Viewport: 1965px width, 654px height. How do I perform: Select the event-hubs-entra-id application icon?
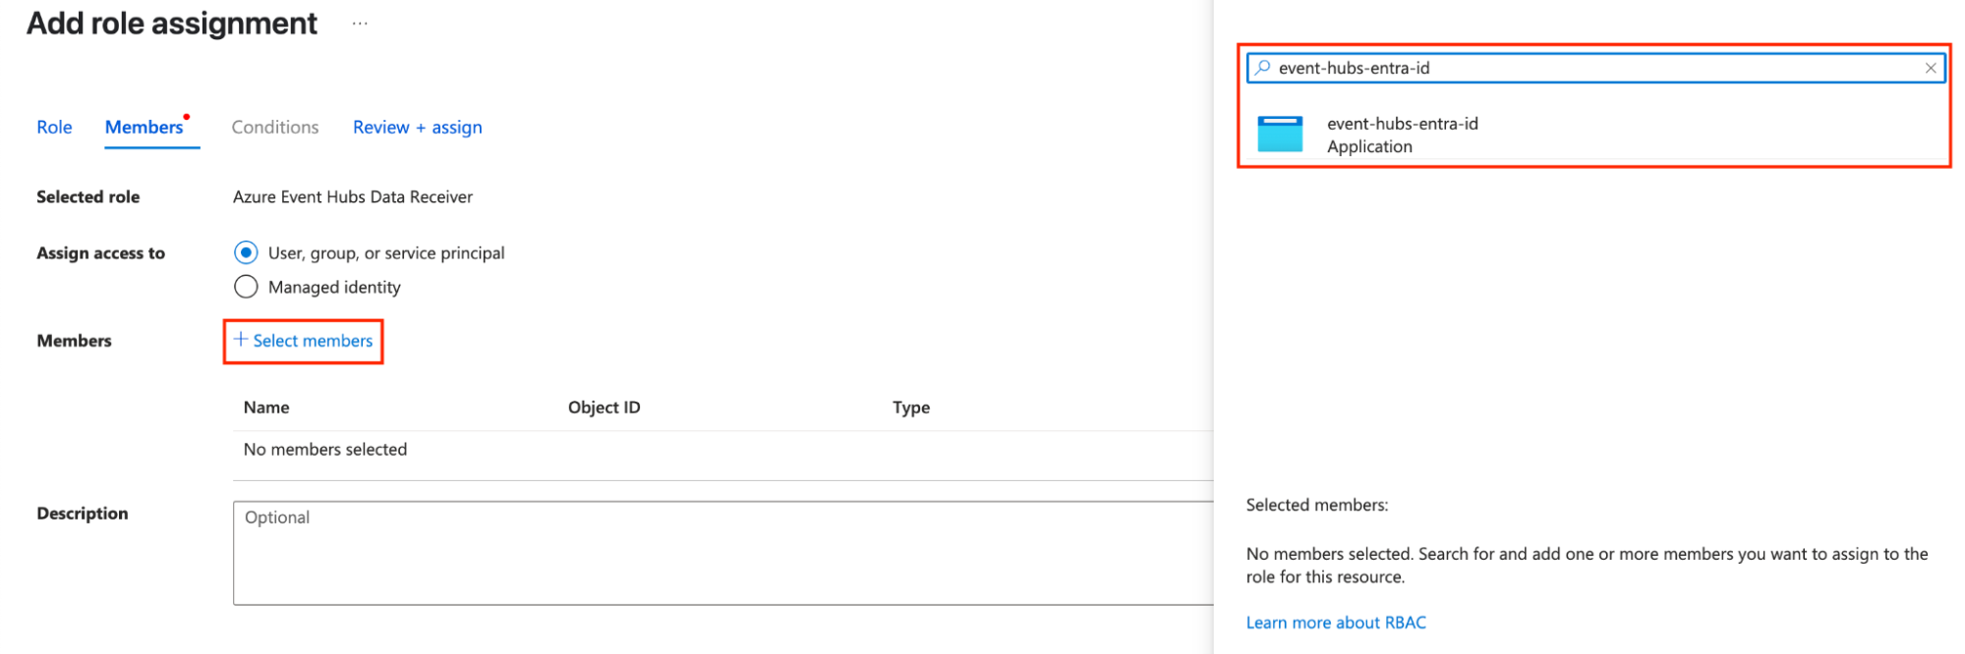(1280, 135)
